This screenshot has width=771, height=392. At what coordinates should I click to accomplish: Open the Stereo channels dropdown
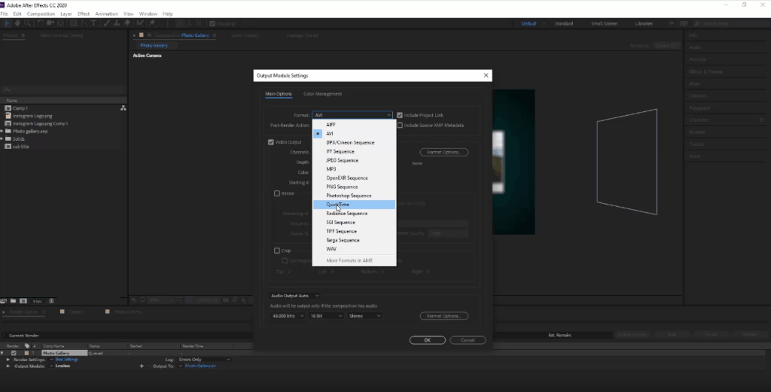point(364,316)
